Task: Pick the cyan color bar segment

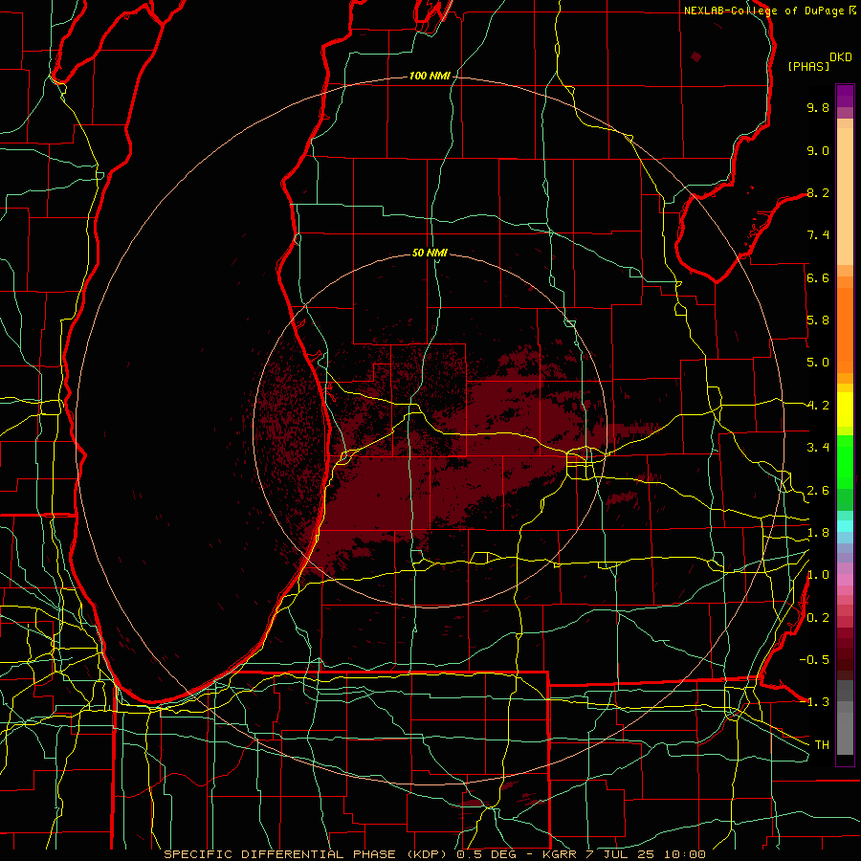Action: click(845, 526)
